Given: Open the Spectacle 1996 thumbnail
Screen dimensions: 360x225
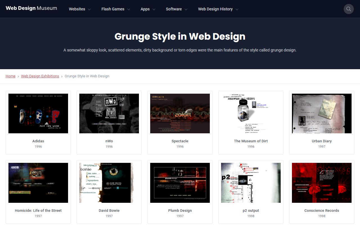Looking at the screenshot, I should (x=180, y=113).
